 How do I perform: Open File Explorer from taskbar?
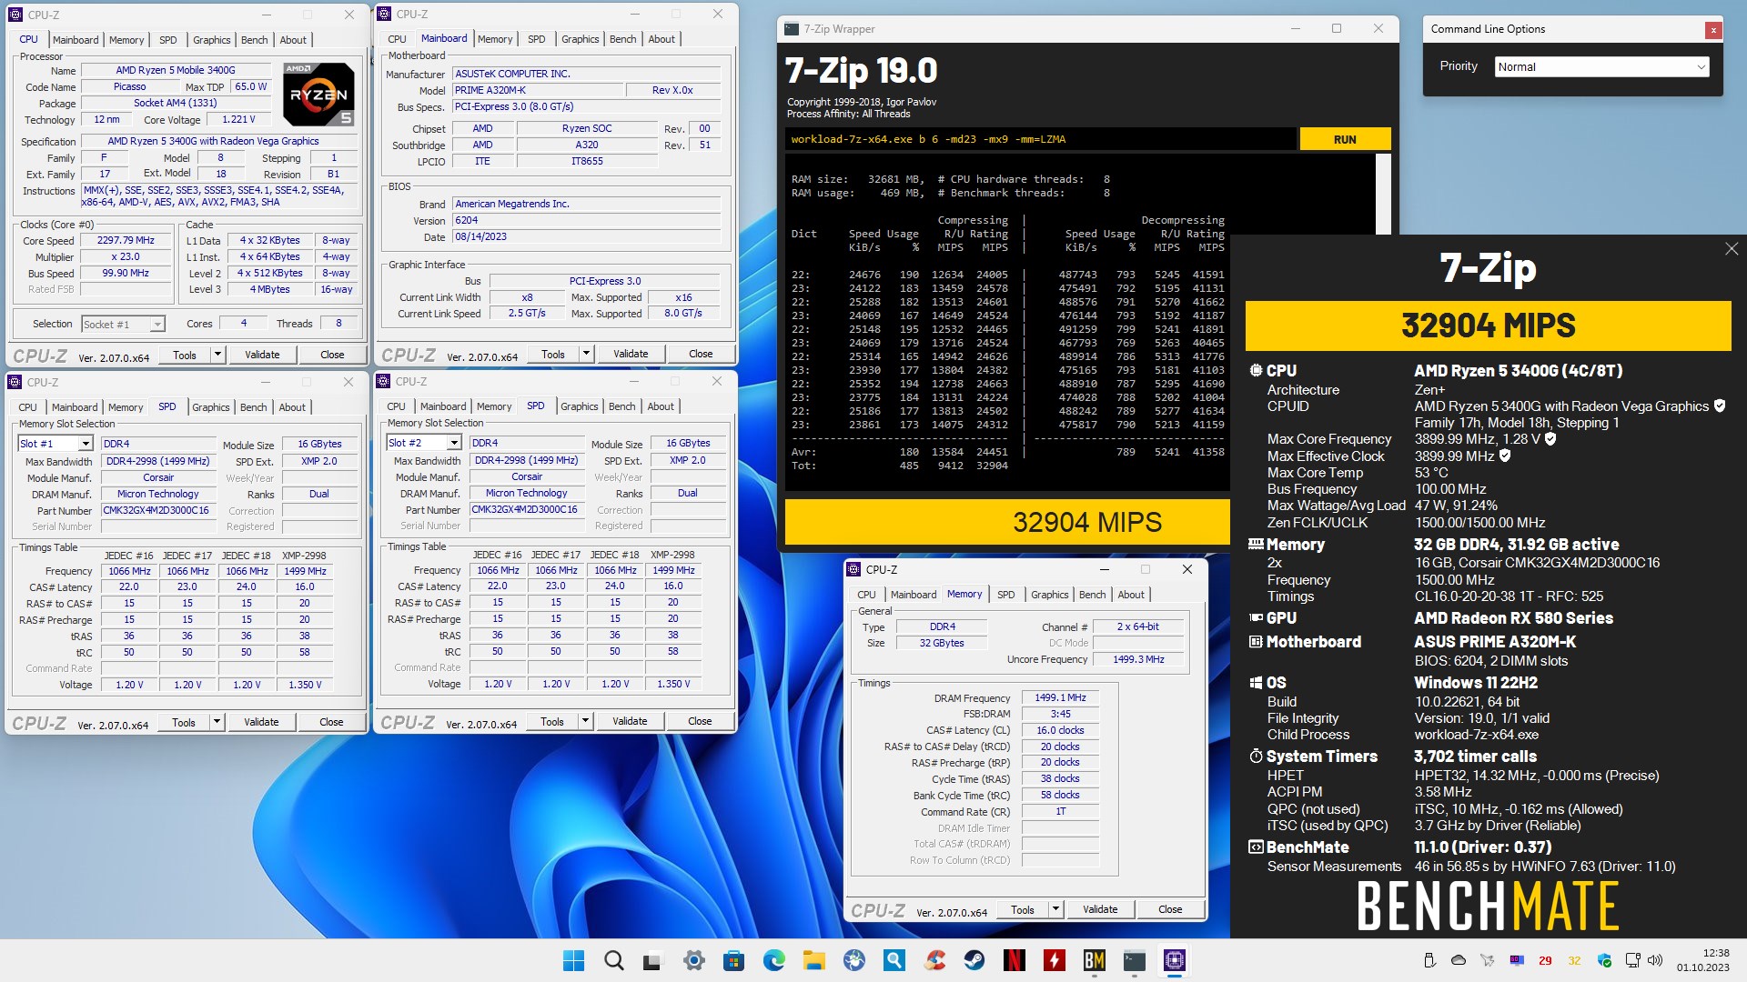click(x=813, y=960)
